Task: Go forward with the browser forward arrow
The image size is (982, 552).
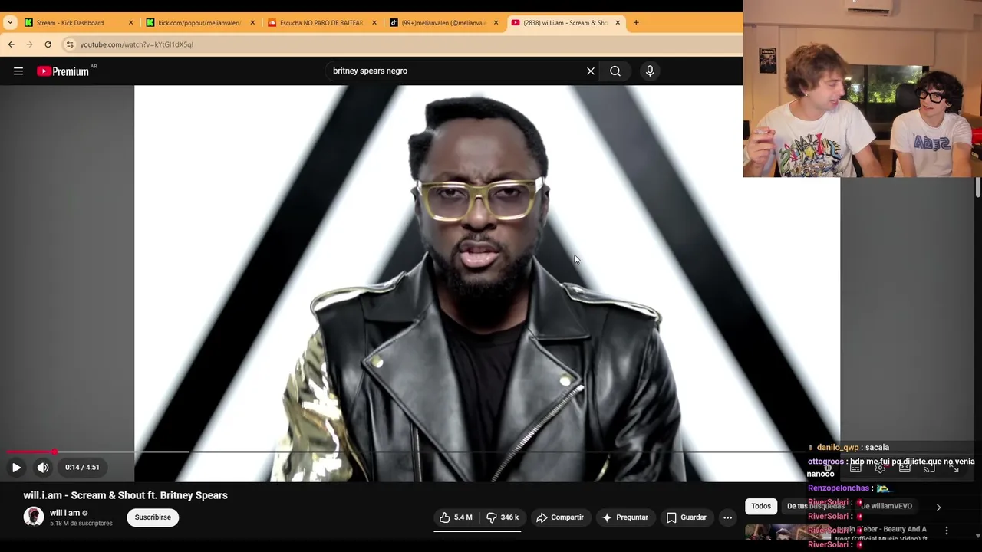Action: point(29,44)
